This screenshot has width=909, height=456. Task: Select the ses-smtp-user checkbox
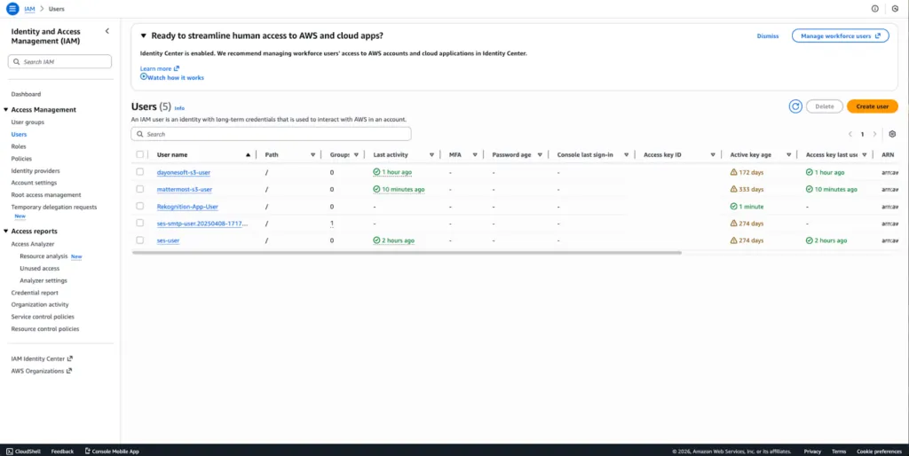click(139, 223)
